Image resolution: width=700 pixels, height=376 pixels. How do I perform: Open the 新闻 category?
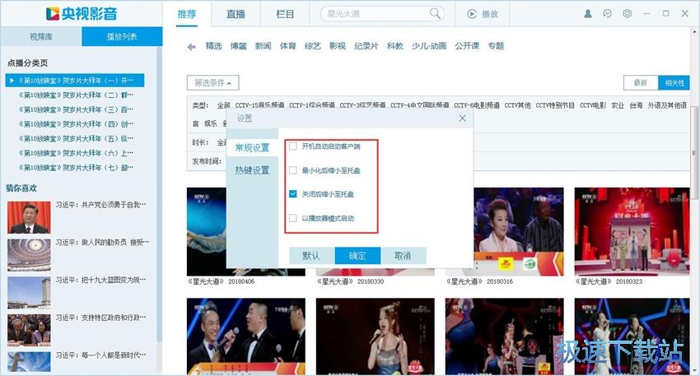point(263,46)
